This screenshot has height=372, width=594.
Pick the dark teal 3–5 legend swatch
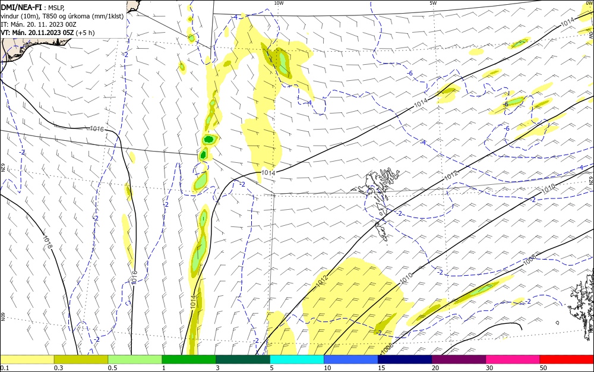243,360
